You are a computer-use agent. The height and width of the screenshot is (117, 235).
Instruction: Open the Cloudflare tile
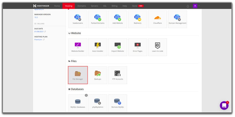click(x=157, y=19)
